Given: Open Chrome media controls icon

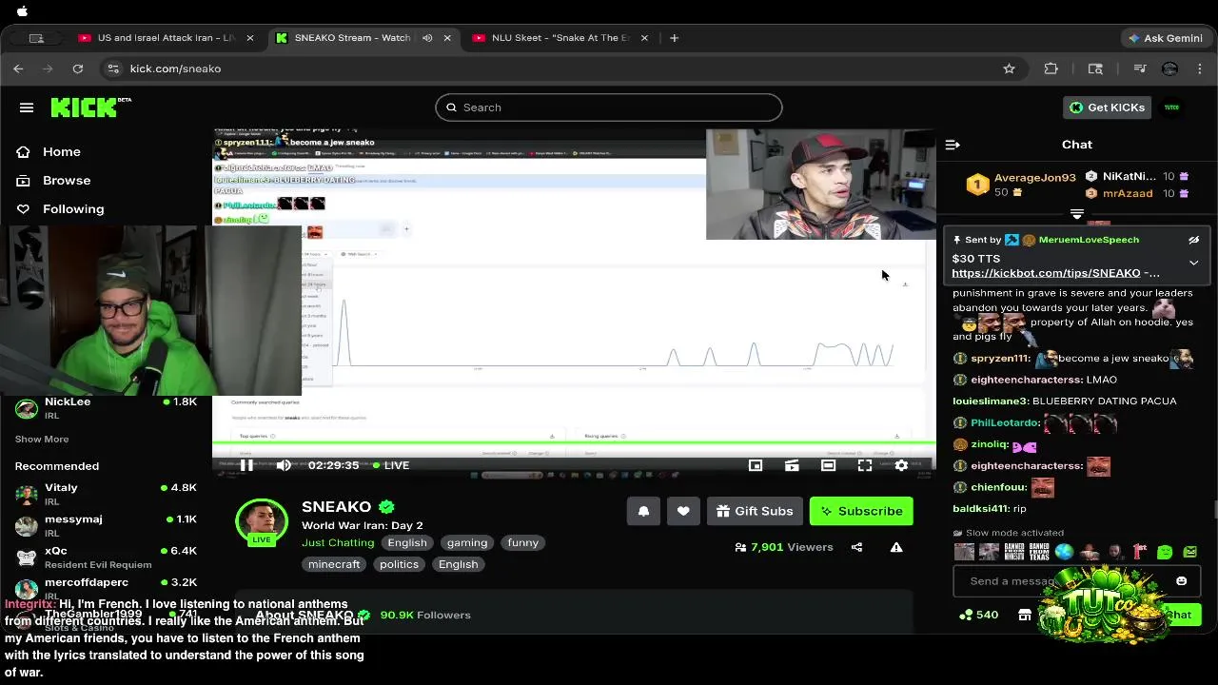Looking at the screenshot, I should pyautogui.click(x=1140, y=68).
